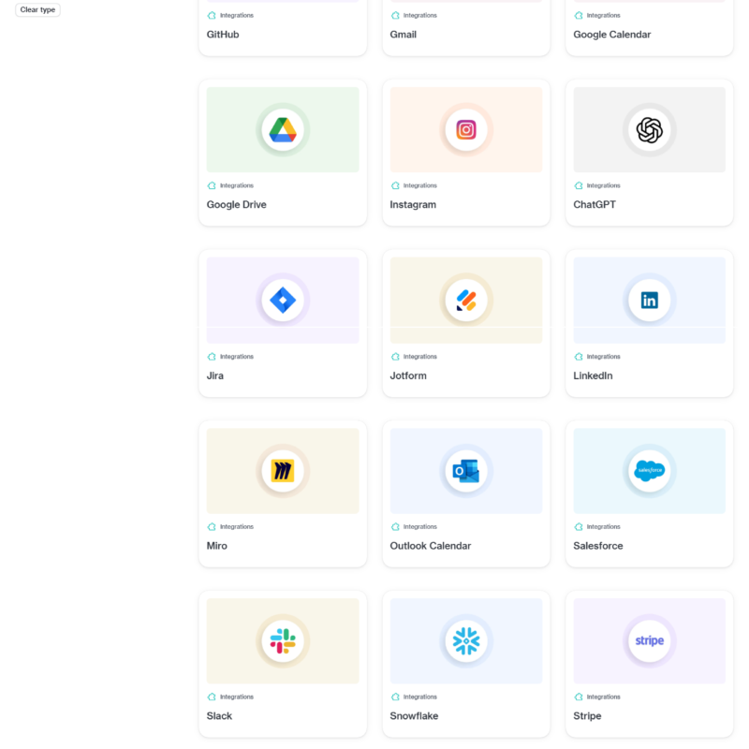Click Integrations tag on the Slack card
The width and height of the screenshot is (749, 749).
[236, 698]
